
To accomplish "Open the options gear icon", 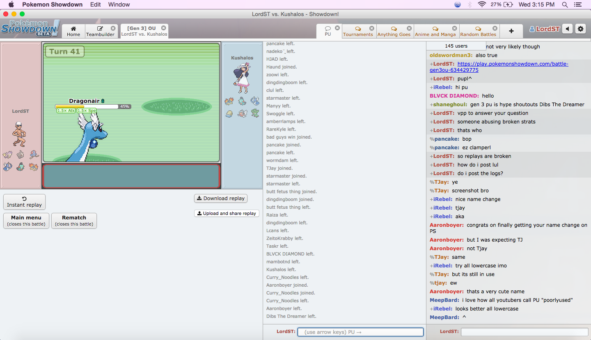I will (580, 29).
